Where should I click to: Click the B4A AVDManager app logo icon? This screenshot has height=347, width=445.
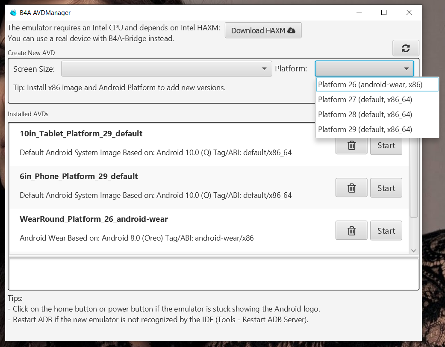[13, 12]
